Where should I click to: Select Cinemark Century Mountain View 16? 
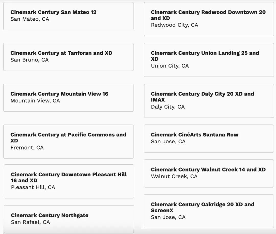[59, 94]
